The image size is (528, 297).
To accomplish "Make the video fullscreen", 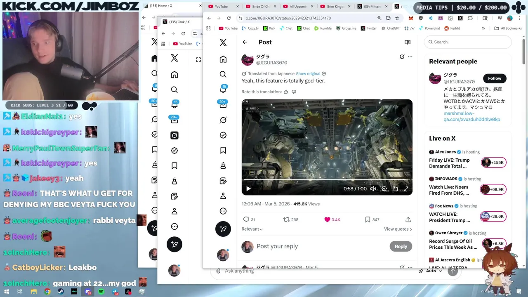I will [406, 189].
